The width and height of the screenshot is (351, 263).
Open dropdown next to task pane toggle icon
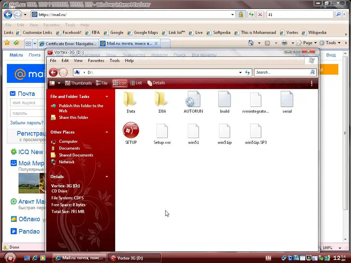click(x=59, y=83)
